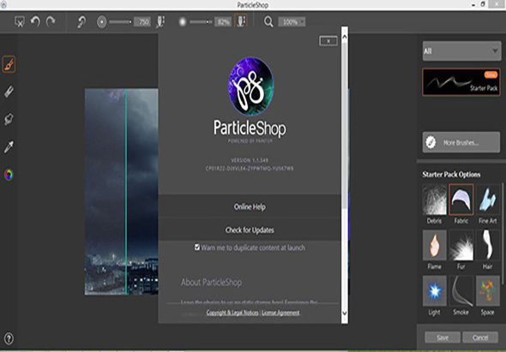Open the License Agreement link
The width and height of the screenshot is (506, 352).
click(x=280, y=313)
